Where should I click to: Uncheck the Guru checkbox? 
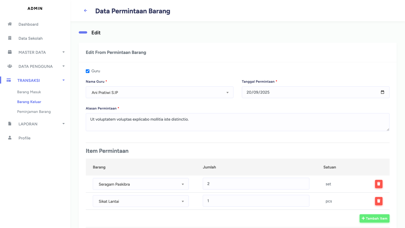tap(88, 71)
